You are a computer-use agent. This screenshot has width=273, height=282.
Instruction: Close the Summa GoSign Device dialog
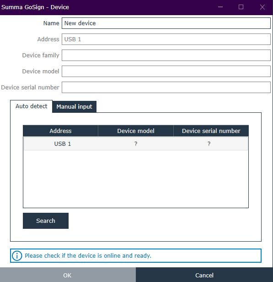click(262, 7)
